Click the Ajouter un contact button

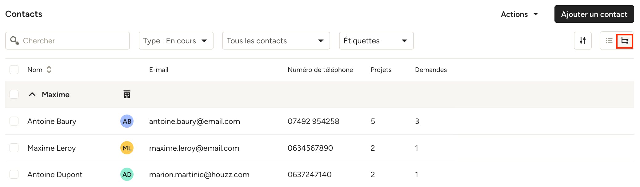[x=594, y=14]
